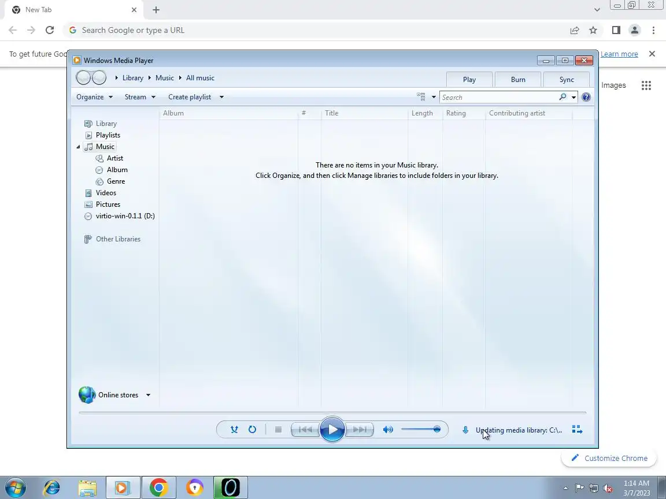The height and width of the screenshot is (499, 666).
Task: Open Other Libraries in navigation pane
Action: [118, 239]
